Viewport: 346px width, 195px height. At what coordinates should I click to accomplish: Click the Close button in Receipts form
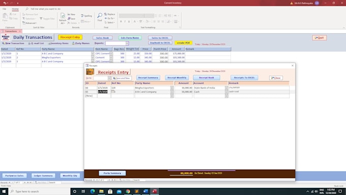coord(276,78)
